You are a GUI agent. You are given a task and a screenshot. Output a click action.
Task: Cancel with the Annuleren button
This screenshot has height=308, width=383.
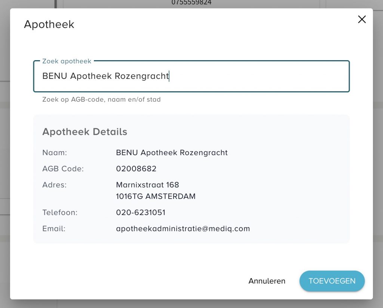coord(267,281)
